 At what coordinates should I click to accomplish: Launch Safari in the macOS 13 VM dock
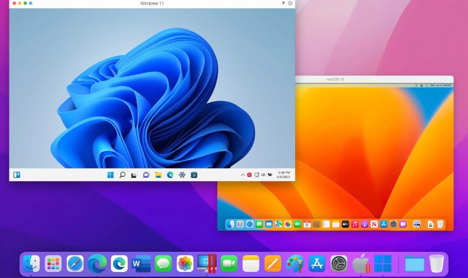coord(250,224)
